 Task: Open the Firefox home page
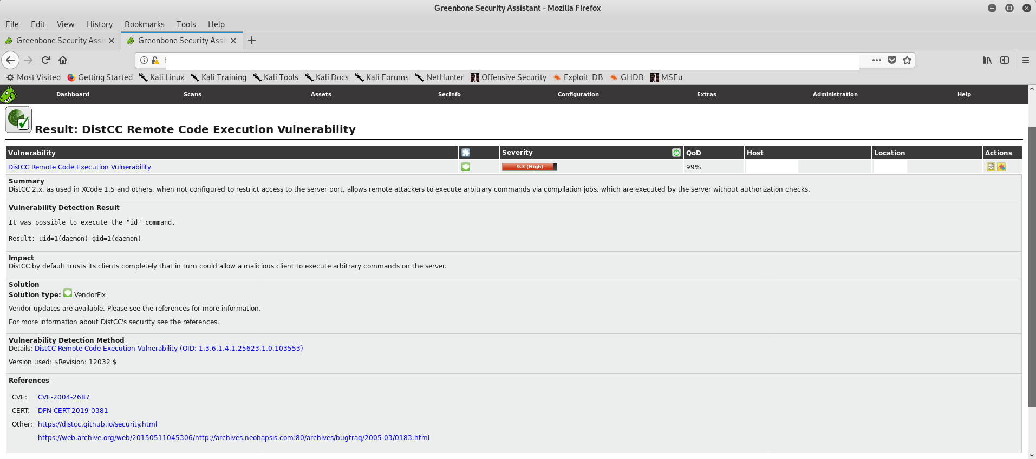point(63,60)
